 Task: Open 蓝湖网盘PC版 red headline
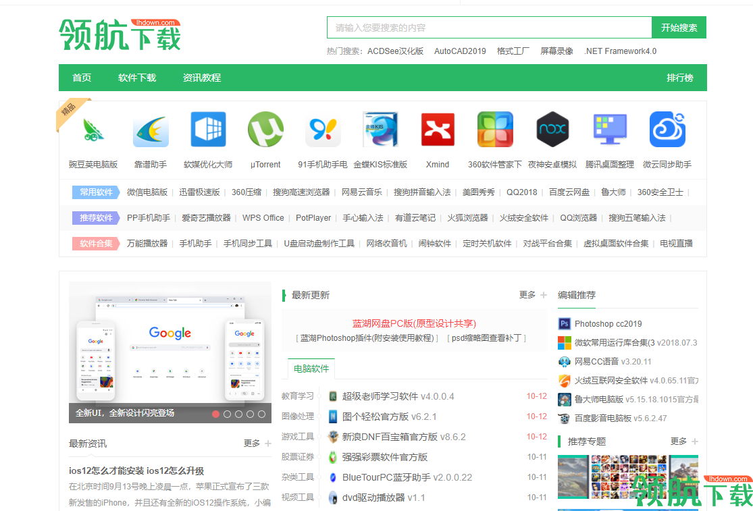coord(415,324)
